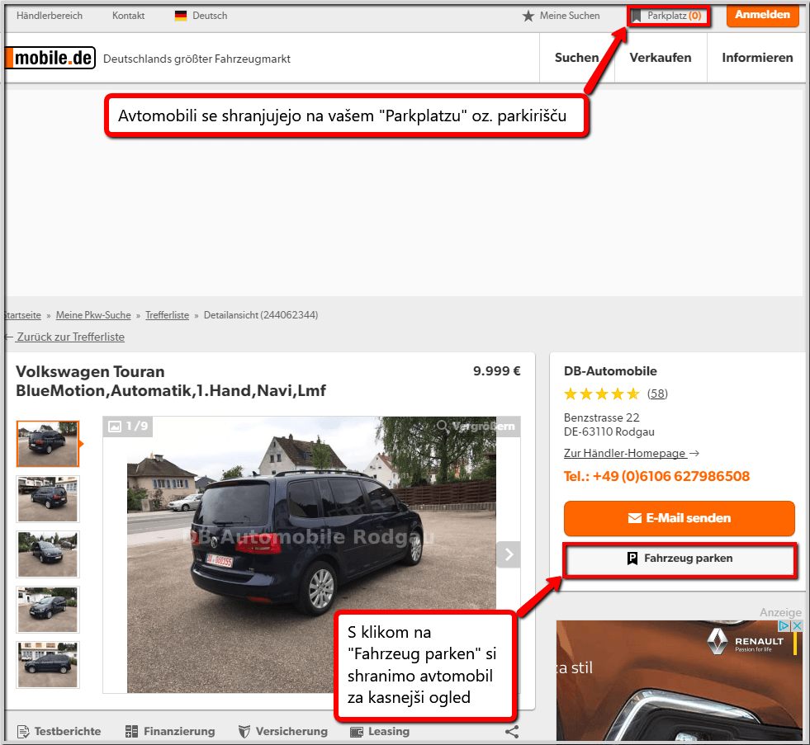810x745 pixels.
Task: Open the Finanzierung tab
Action: point(170,732)
